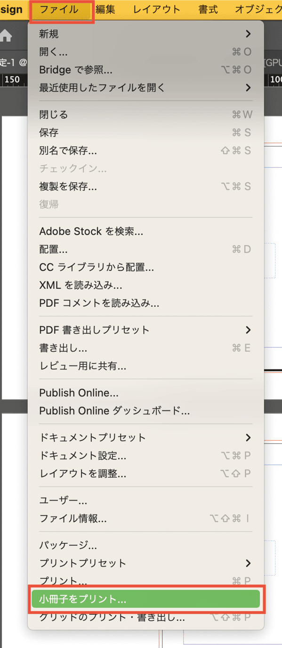Choose Adobe Stock を検索...
Screen dimensions: 282x648
coord(146,231)
